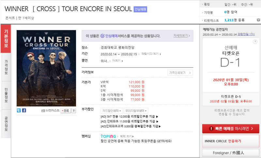Click the Foreigner / 外國人 button
This screenshot has width=261, height=158.
coord(231,153)
